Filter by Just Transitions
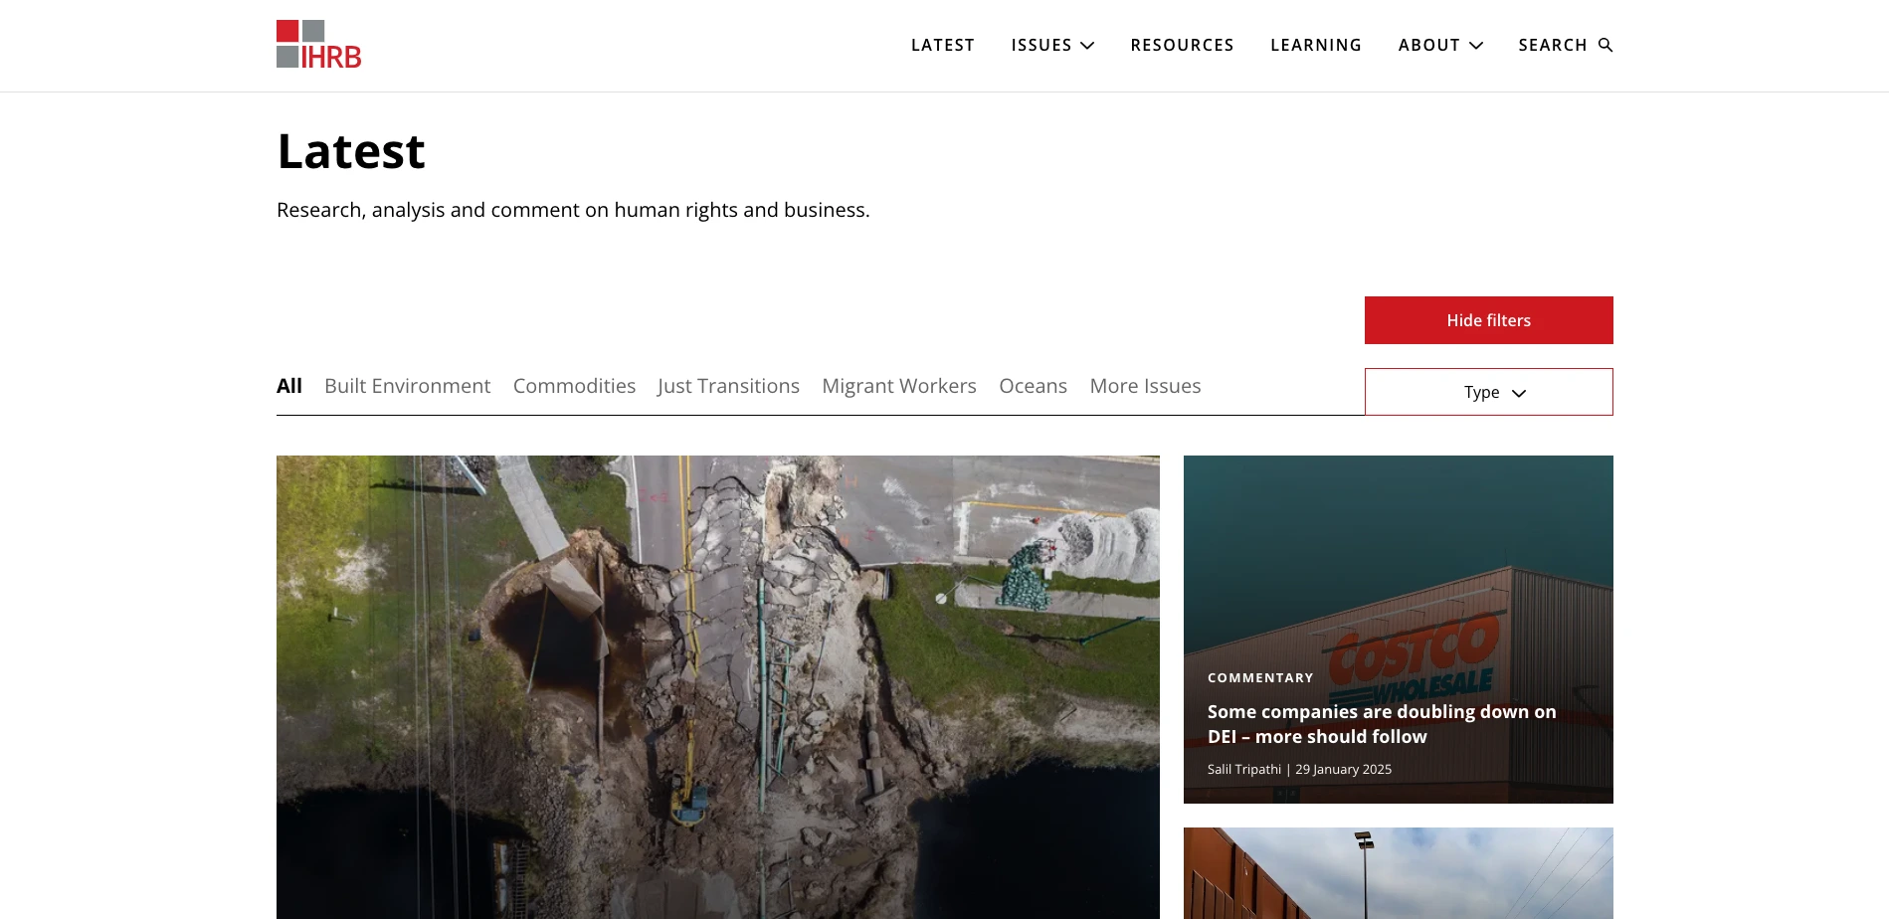The image size is (1889, 919). point(728,386)
